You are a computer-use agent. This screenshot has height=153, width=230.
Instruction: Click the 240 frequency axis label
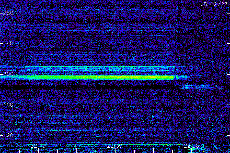(8, 44)
